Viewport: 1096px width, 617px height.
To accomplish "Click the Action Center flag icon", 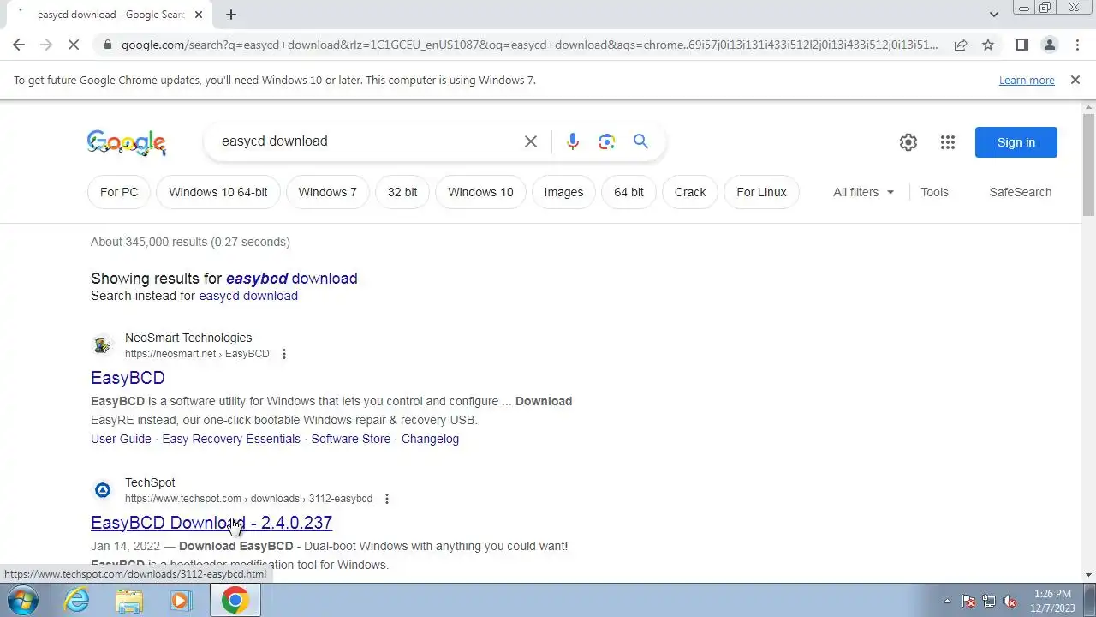I will click(x=969, y=601).
